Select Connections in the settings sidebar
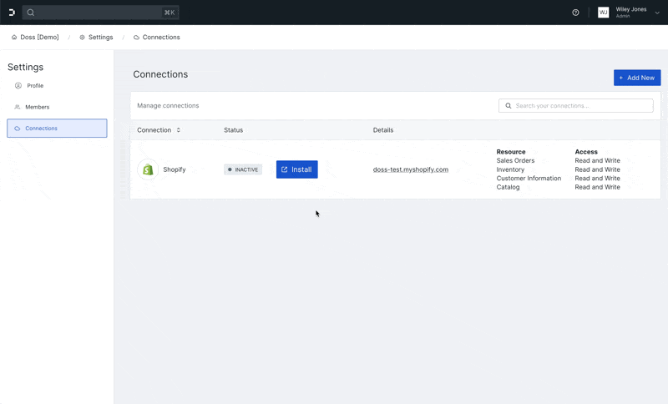Screen dimensions: 668x404 [x=57, y=129]
